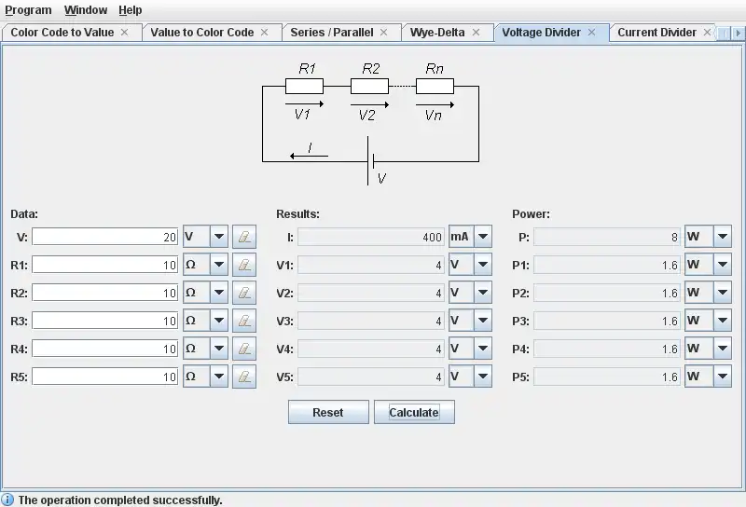746x507 pixels.
Task: Click the Reset button
Action: point(328,412)
